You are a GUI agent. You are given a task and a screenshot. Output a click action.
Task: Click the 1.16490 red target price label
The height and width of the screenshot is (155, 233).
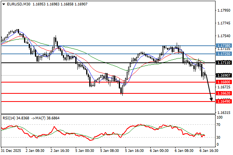click(x=223, y=102)
